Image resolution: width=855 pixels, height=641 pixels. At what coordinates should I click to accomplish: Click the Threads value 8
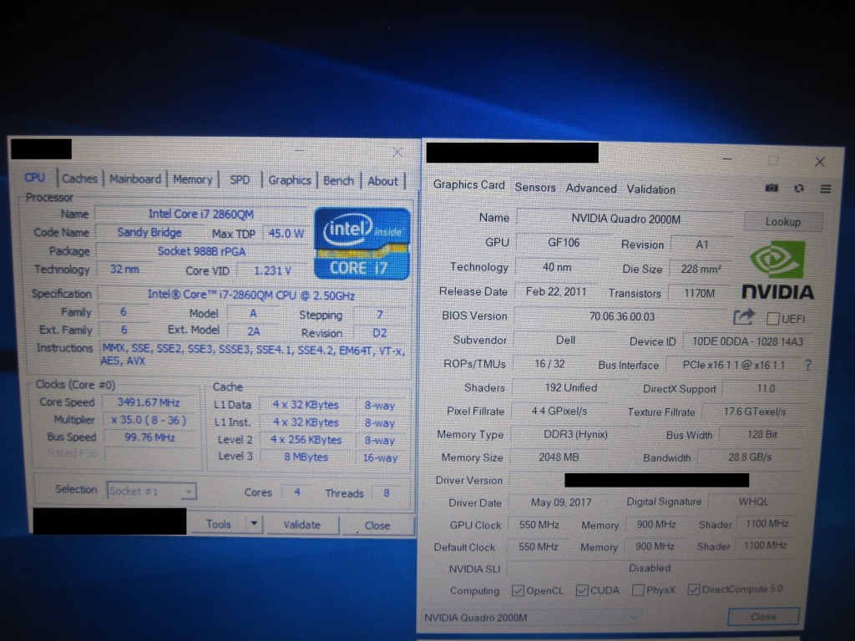click(387, 492)
